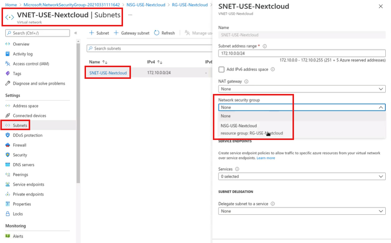Open the ellipsis more options button
The height and width of the screenshot is (243, 391).
(x=130, y=15)
